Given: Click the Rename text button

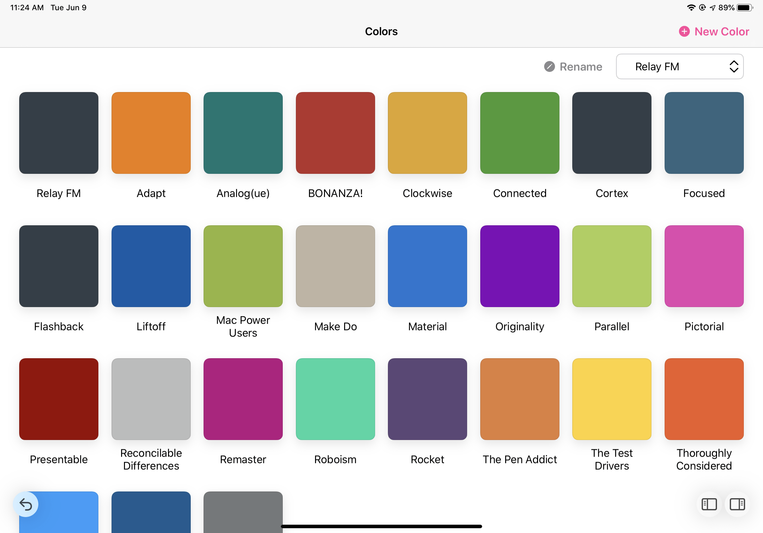Looking at the screenshot, I should 581,67.
